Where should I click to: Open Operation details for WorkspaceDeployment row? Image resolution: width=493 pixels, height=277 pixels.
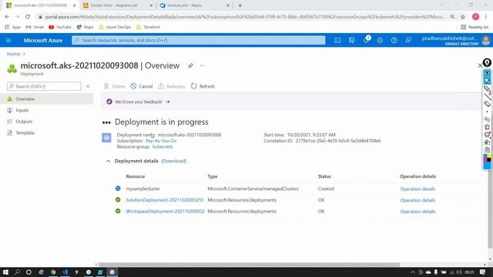tap(418, 212)
